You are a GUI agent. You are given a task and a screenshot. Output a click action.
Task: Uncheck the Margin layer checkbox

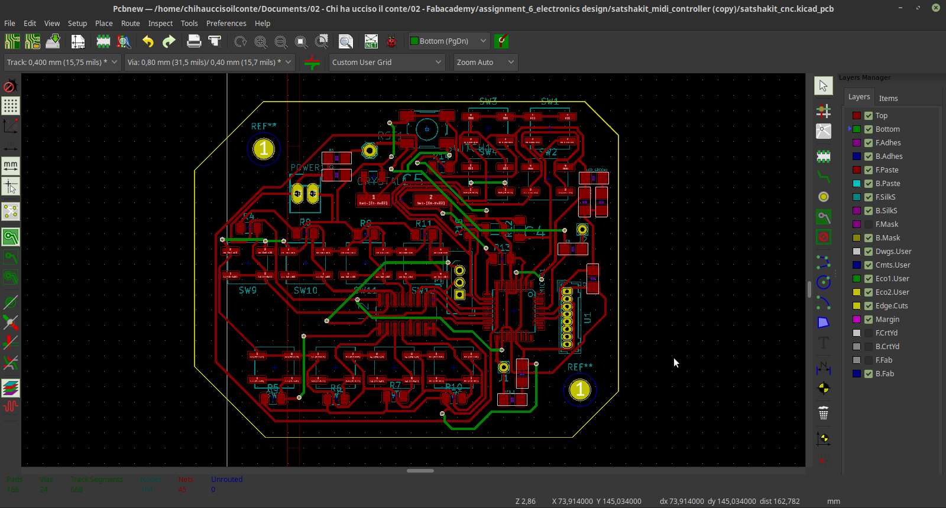869,320
